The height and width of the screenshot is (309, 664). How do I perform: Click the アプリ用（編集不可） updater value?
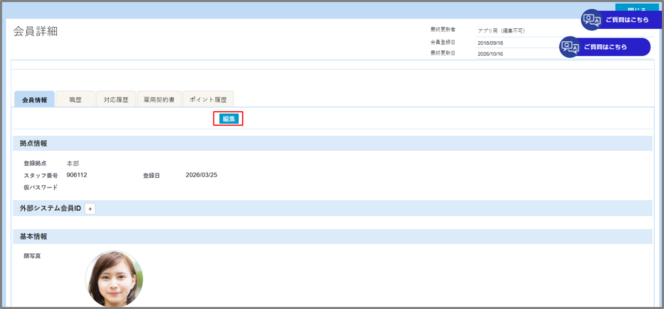click(x=501, y=31)
